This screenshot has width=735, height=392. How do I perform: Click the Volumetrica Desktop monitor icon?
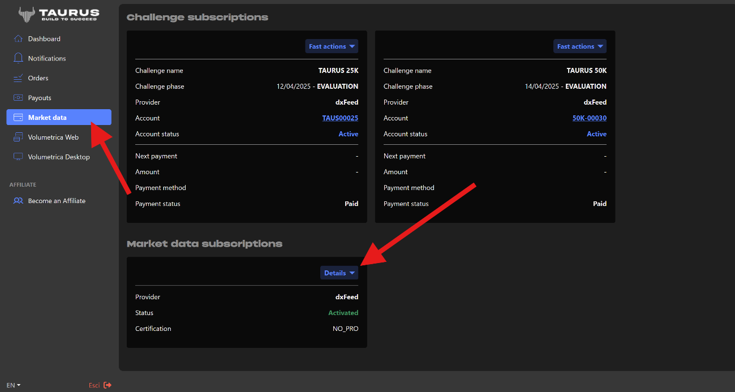(18, 157)
